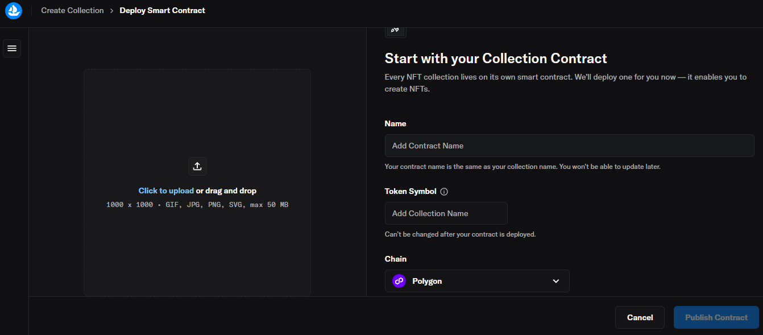Select the Deploy Smart Contract breadcrumb
Viewport: 763px width, 335px height.
coord(162,11)
